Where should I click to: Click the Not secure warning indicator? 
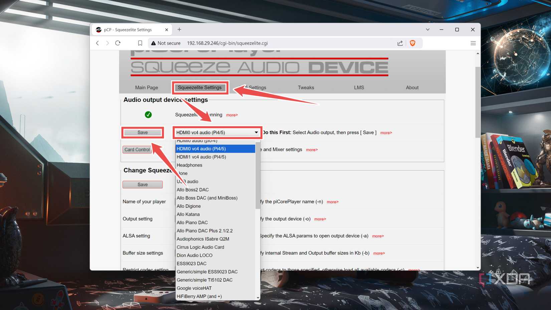coord(166,43)
